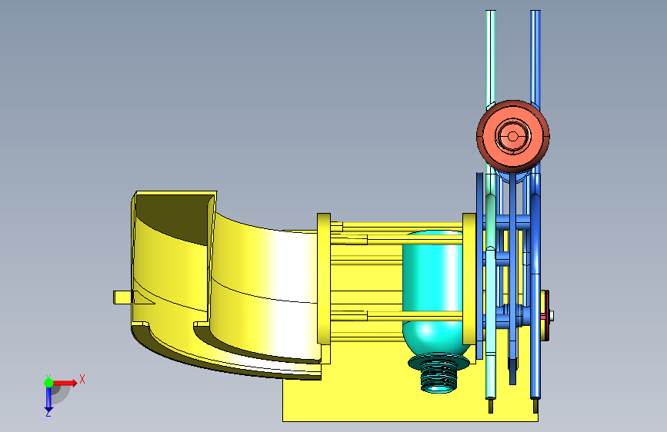Viewport: 667px width, 432px height.
Task: Pick the yellow curved chute
Action: (225, 285)
